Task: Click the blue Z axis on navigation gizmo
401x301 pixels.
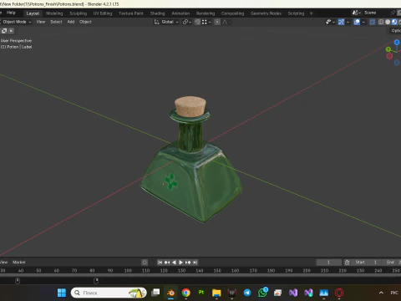Action: pyautogui.click(x=397, y=43)
